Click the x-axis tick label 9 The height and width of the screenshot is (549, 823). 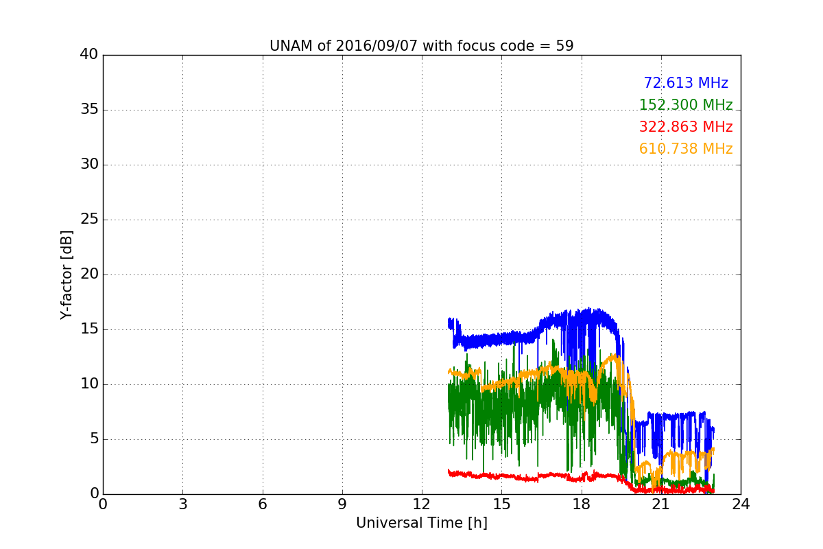tap(342, 504)
